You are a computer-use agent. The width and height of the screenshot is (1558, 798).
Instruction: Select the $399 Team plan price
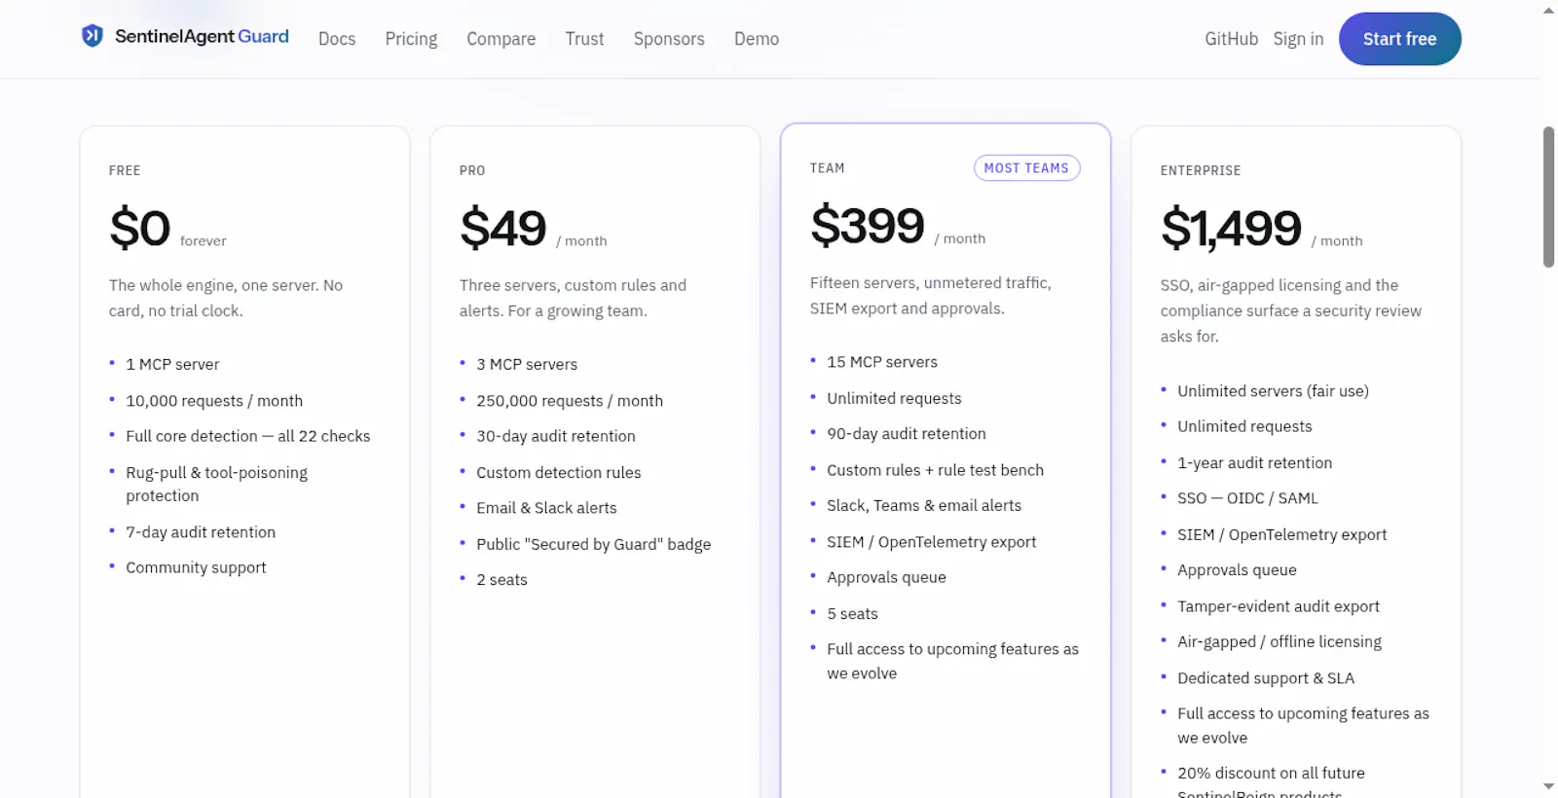tap(867, 226)
